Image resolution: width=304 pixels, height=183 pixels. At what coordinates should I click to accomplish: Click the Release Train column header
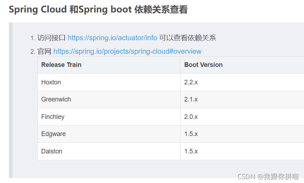pyautogui.click(x=109, y=65)
